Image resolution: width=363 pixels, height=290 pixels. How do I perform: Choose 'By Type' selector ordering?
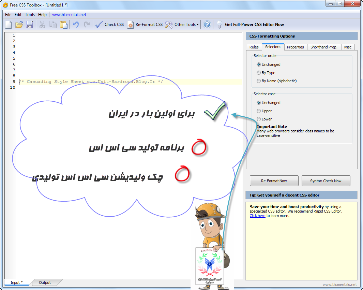point(259,72)
